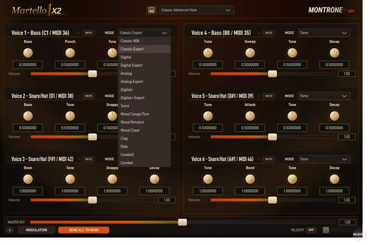Click the Voice 1 Base value field
The image size is (370, 245).
28,65
